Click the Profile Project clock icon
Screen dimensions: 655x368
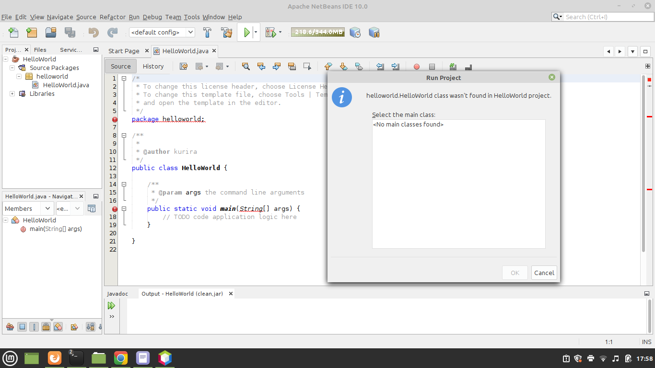[x=355, y=33]
